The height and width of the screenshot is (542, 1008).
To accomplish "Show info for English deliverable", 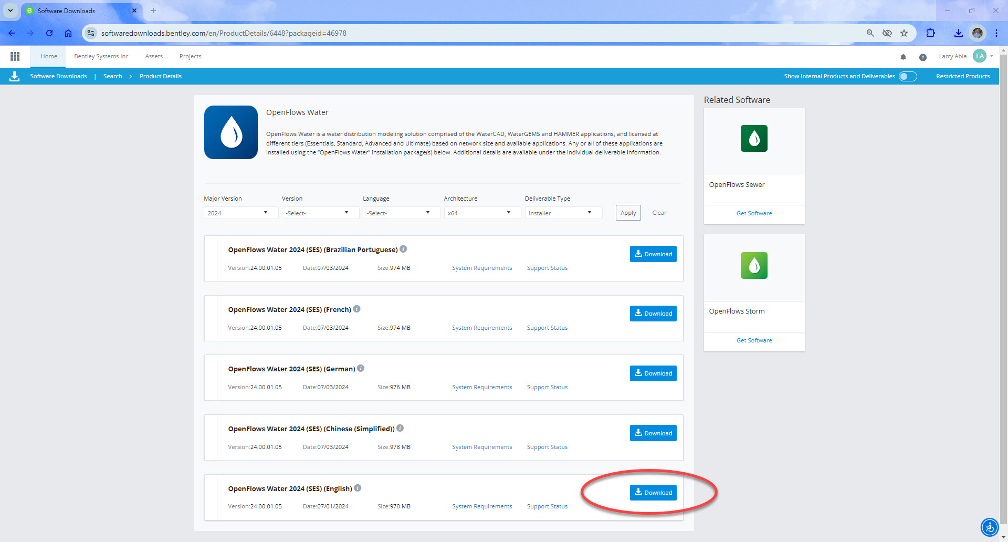I will [x=358, y=488].
